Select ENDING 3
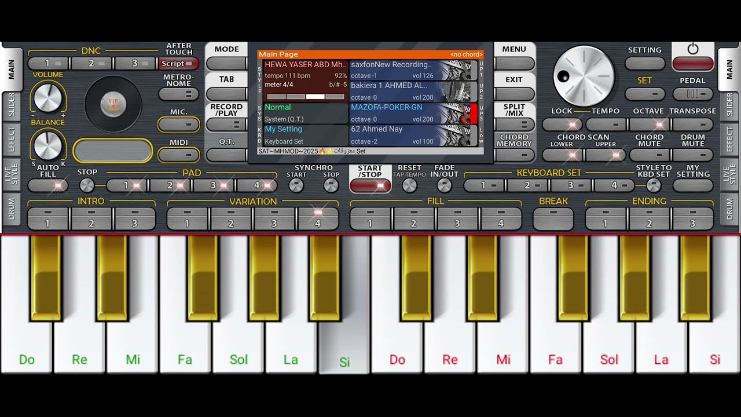 [x=693, y=218]
